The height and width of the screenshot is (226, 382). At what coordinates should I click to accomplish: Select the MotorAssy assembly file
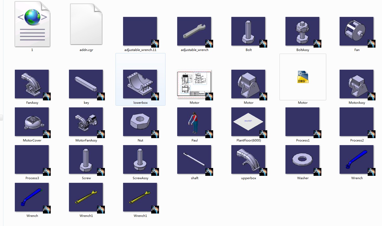point(356,84)
